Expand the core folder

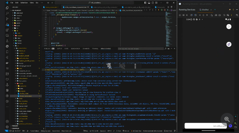tap(18, 33)
